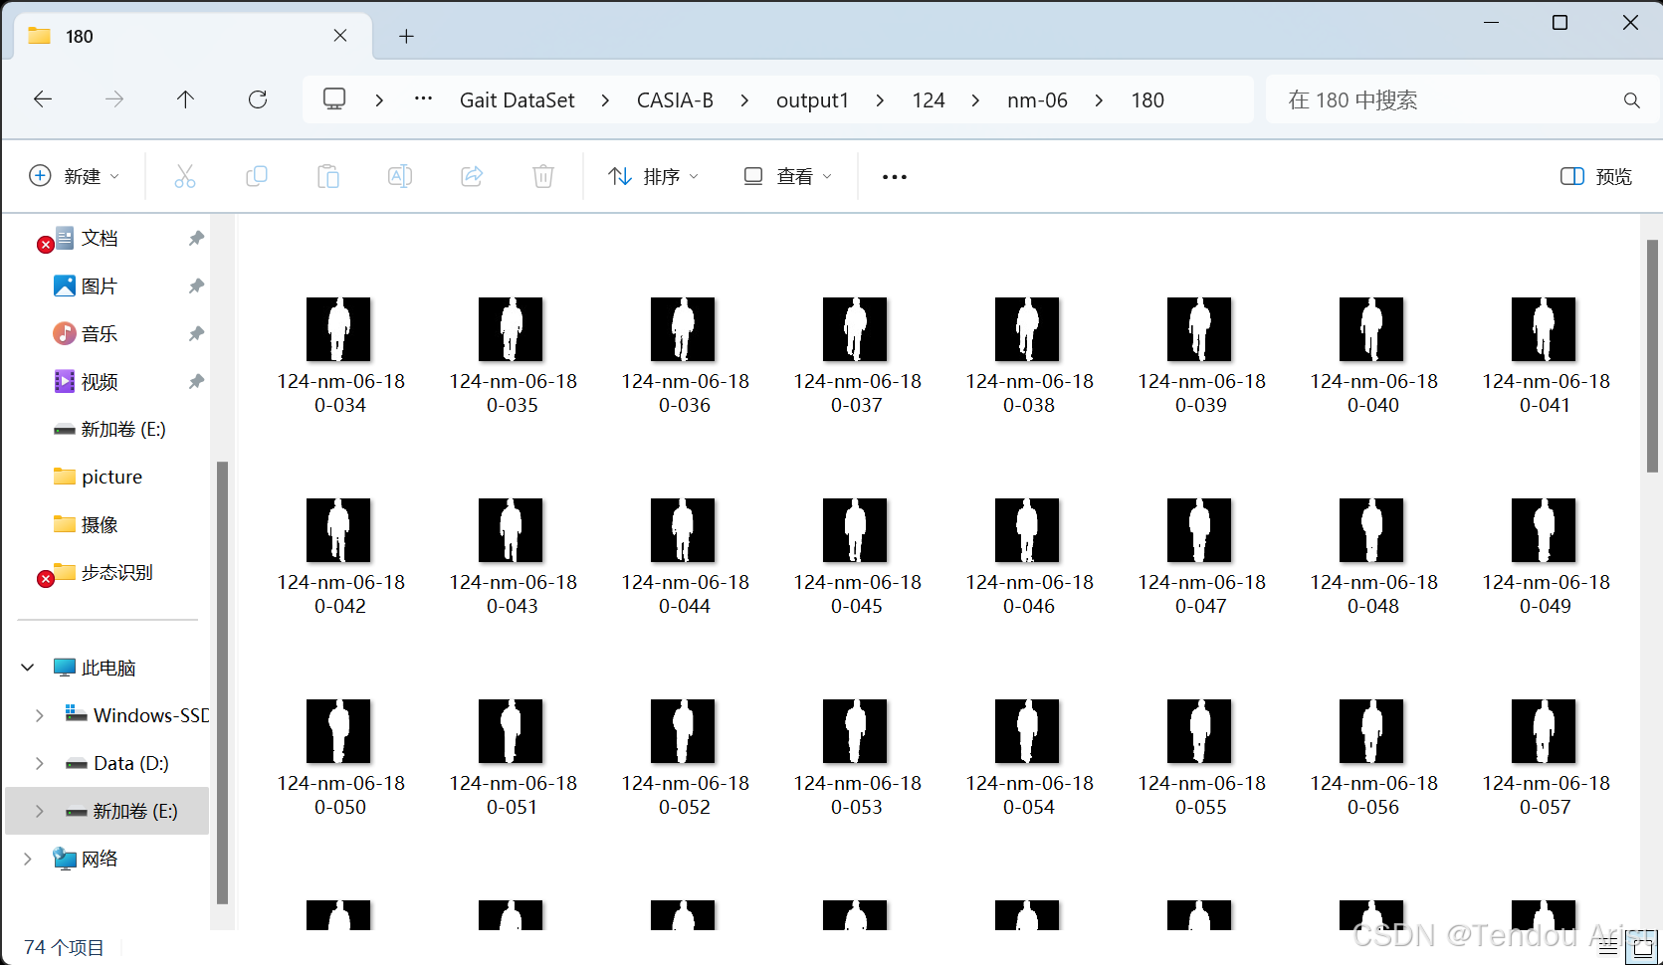Screen dimensions: 1663x965
Task: Expand the Data (D:) drive node
Action: pyautogui.click(x=40, y=763)
